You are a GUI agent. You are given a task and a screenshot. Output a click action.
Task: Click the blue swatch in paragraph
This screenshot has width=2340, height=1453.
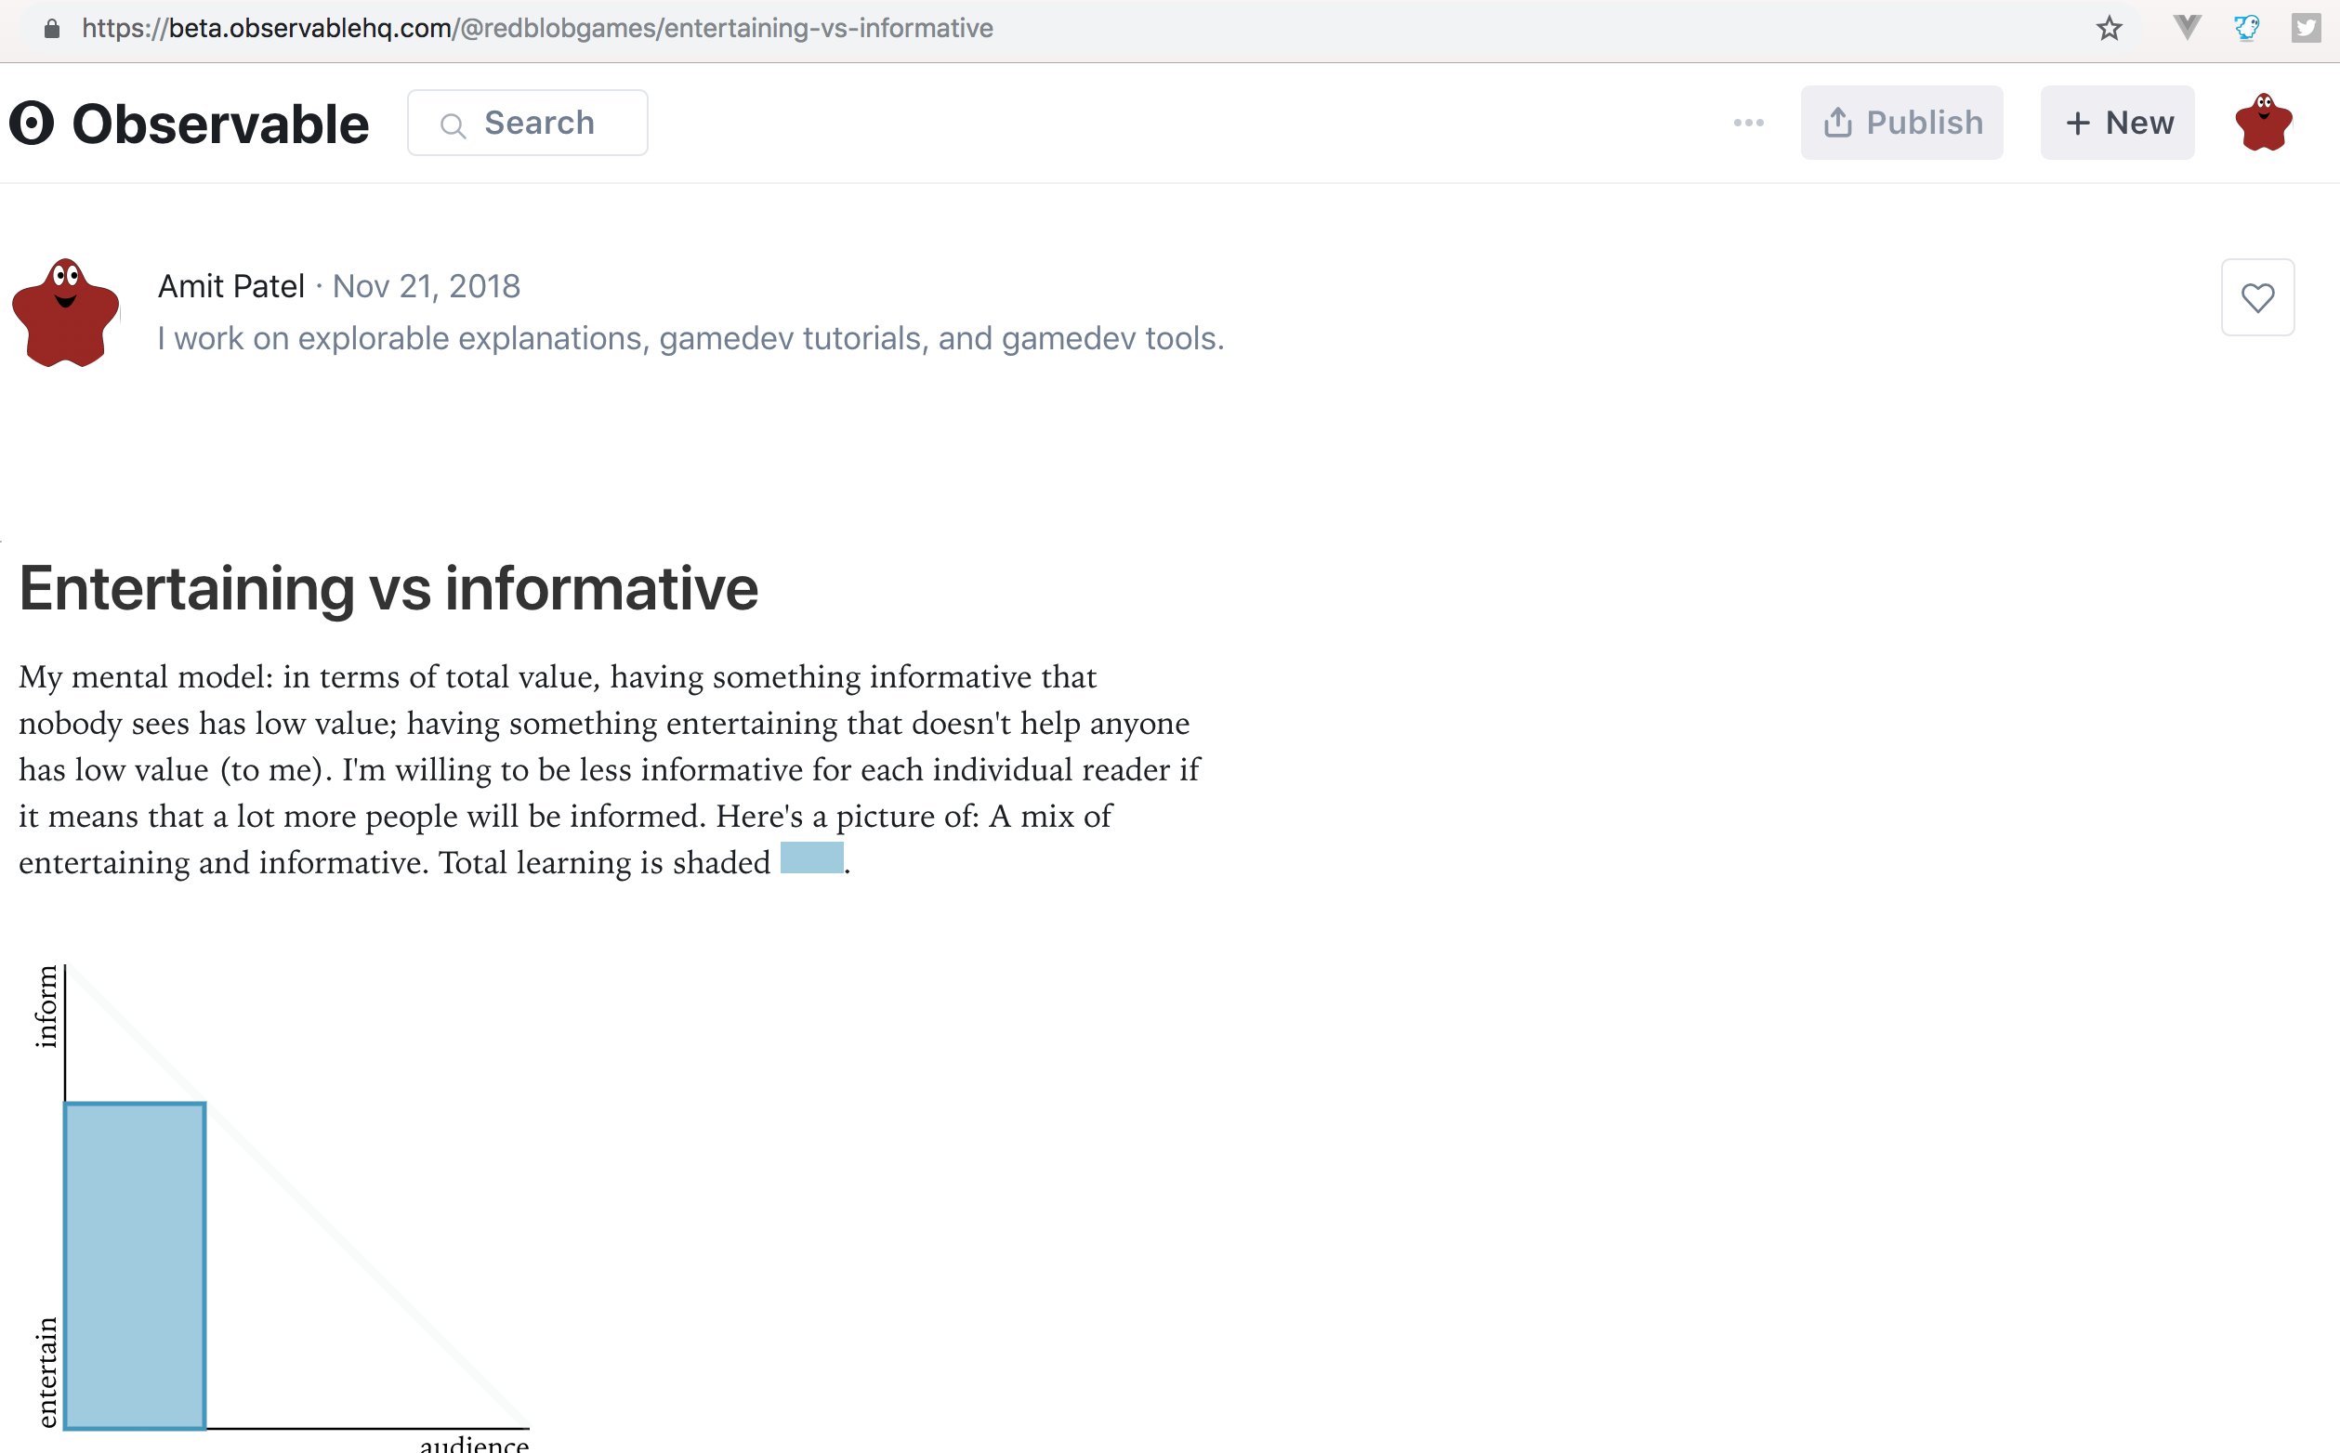pos(811,857)
